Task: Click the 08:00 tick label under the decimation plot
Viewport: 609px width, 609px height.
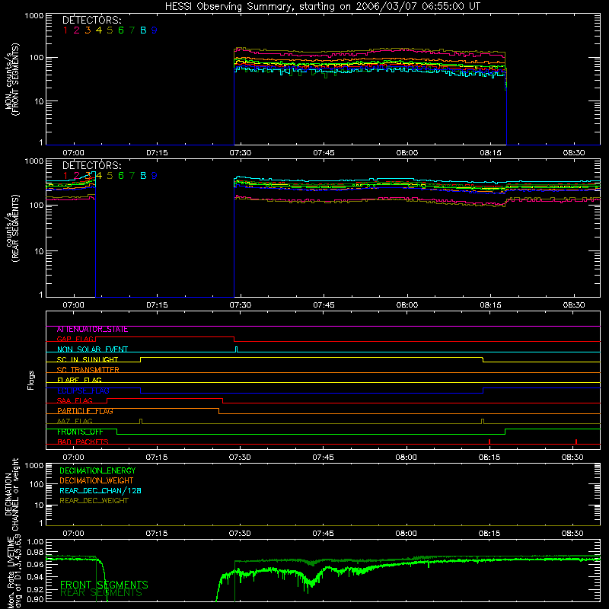Action: pos(407,534)
